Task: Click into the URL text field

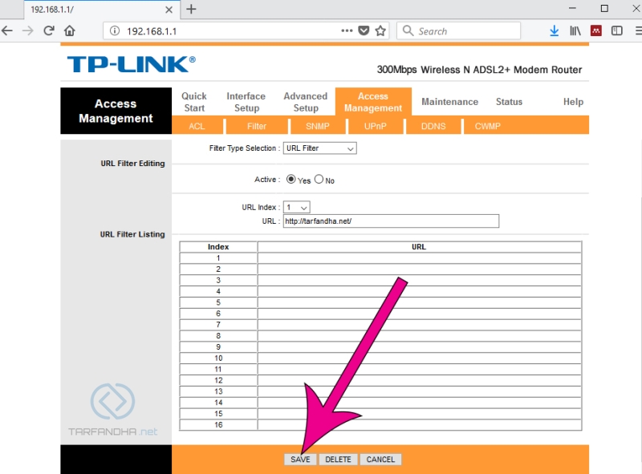Action: click(x=391, y=221)
